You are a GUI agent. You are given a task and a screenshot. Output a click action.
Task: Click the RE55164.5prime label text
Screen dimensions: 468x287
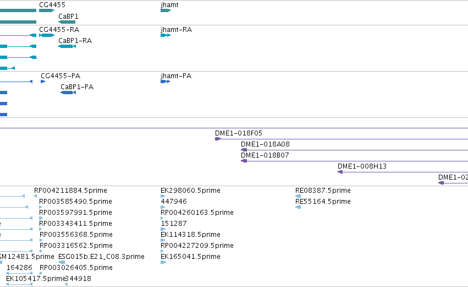point(323,202)
